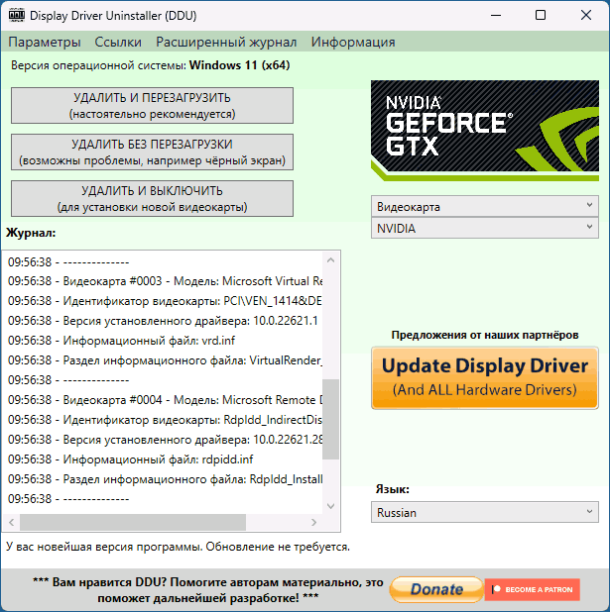Select log line Видеокарта #0004
The height and width of the screenshot is (612, 610).
[x=165, y=400]
